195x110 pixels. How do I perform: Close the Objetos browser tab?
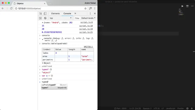click(44, 3)
